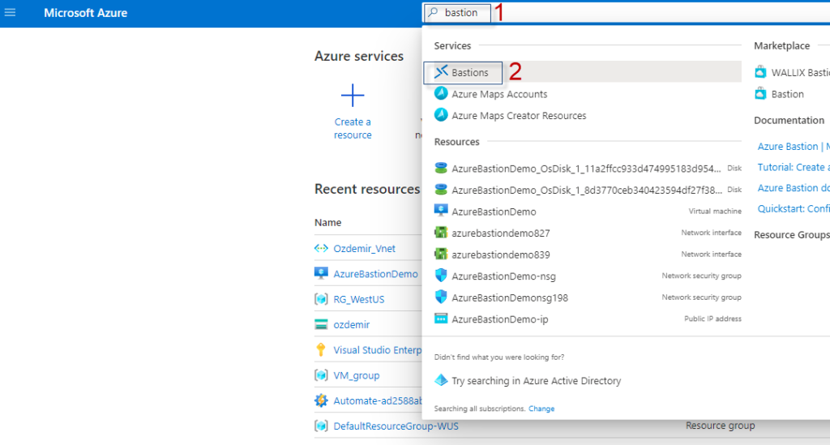
Task: Open Quickstart: Confi documentation link
Action: (794, 209)
